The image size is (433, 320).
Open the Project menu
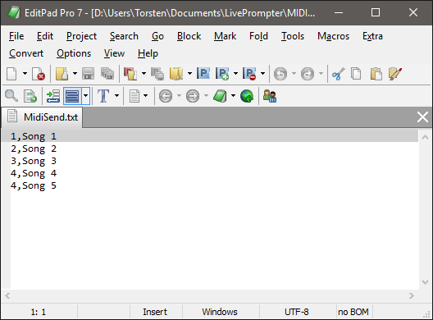click(x=81, y=36)
